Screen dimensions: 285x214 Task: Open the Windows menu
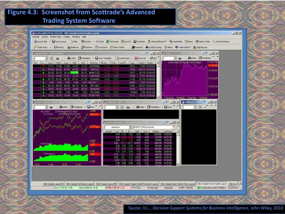point(76,37)
